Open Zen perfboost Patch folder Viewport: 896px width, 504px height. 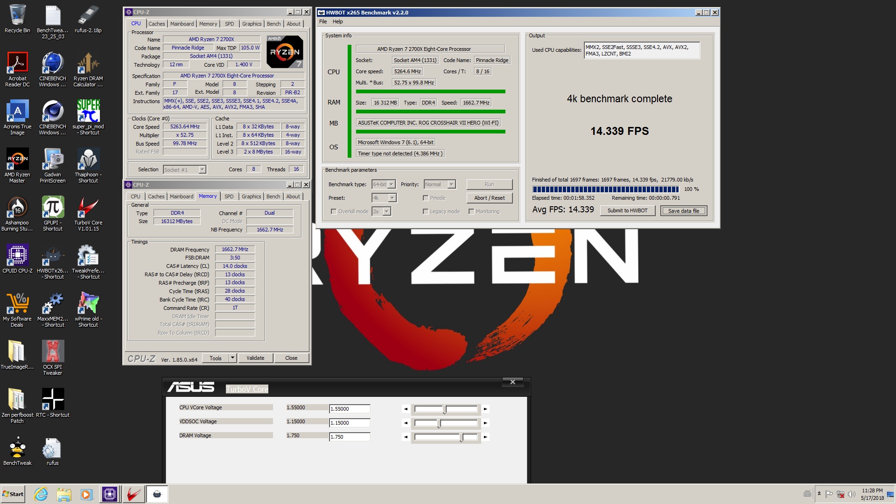pos(17,406)
